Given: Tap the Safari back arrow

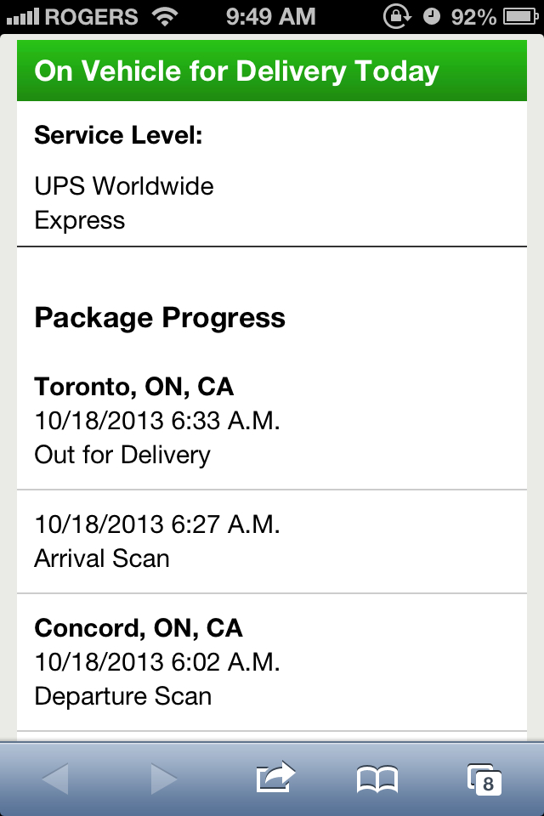Looking at the screenshot, I should 55,779.
